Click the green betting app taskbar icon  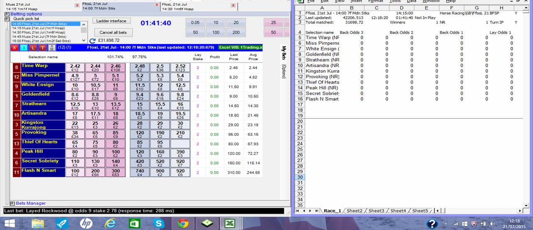pos(206,224)
